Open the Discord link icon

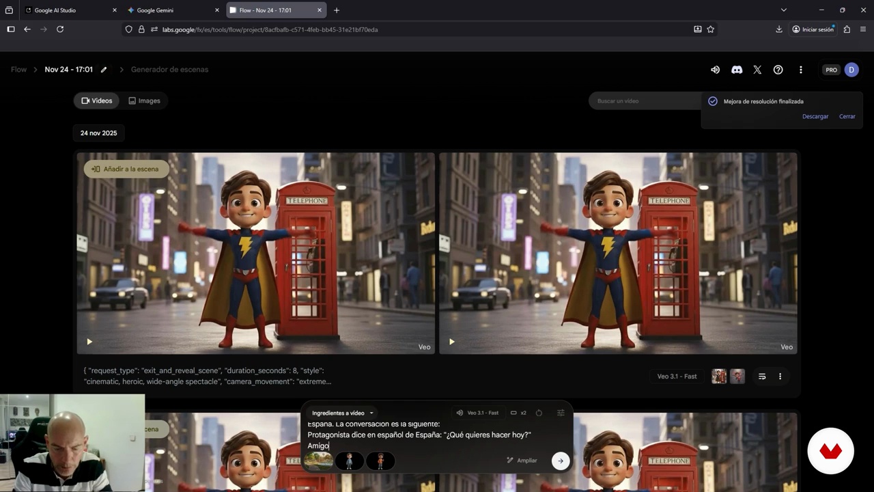[x=737, y=70]
